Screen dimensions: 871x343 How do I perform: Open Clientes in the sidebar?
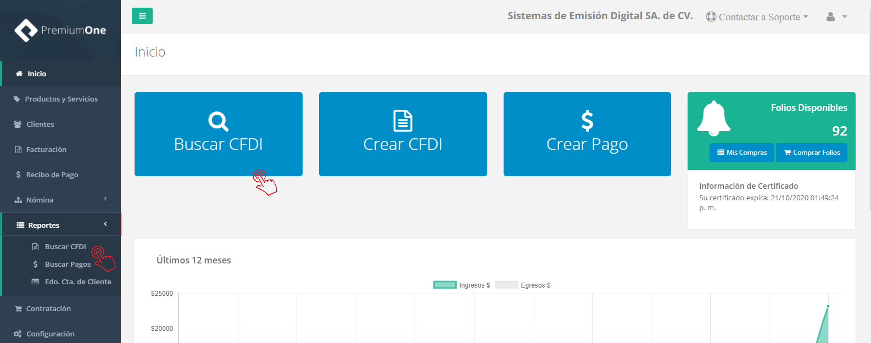(60, 124)
